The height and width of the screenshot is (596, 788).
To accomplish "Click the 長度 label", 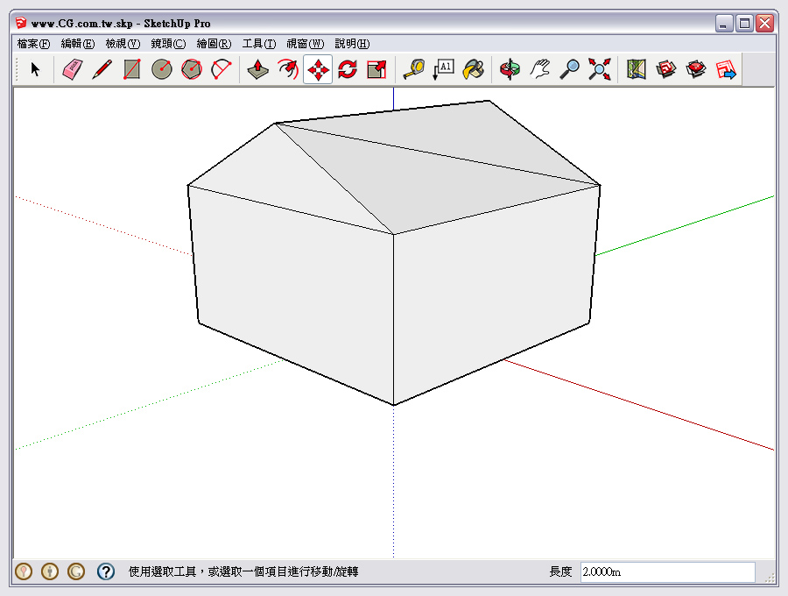I will (561, 571).
